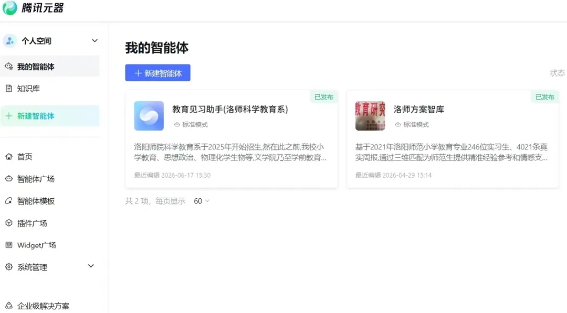Click the 我的智能体 page heading
The width and height of the screenshot is (567, 313).
tap(157, 48)
